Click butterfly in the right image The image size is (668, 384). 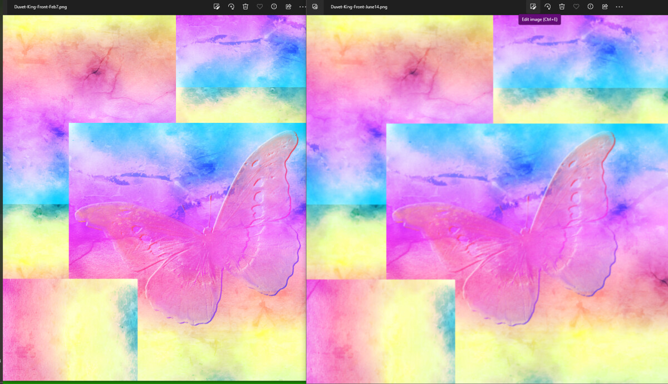coord(504,228)
